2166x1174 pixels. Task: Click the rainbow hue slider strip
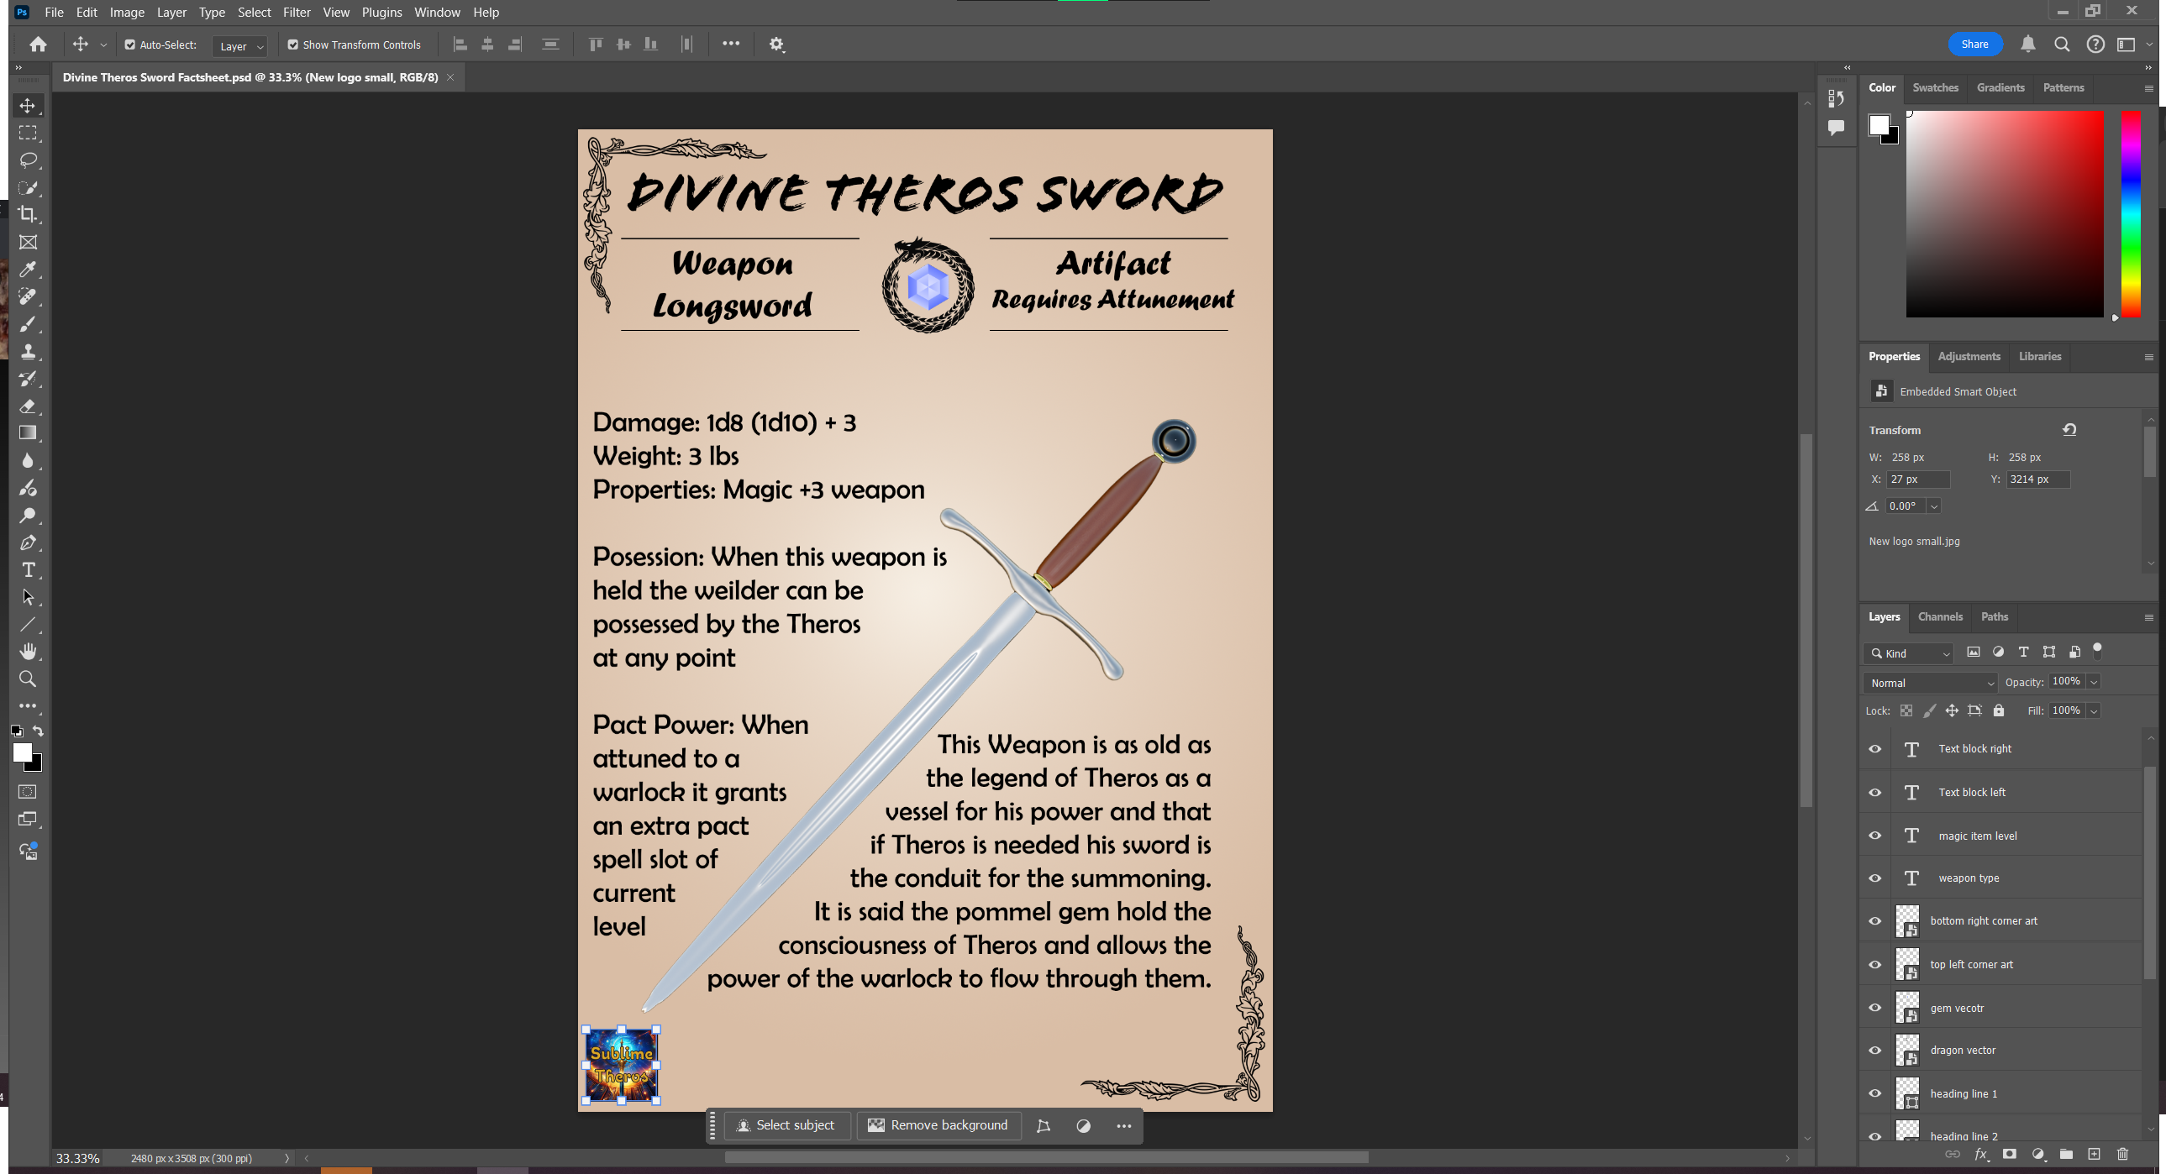tap(2130, 214)
